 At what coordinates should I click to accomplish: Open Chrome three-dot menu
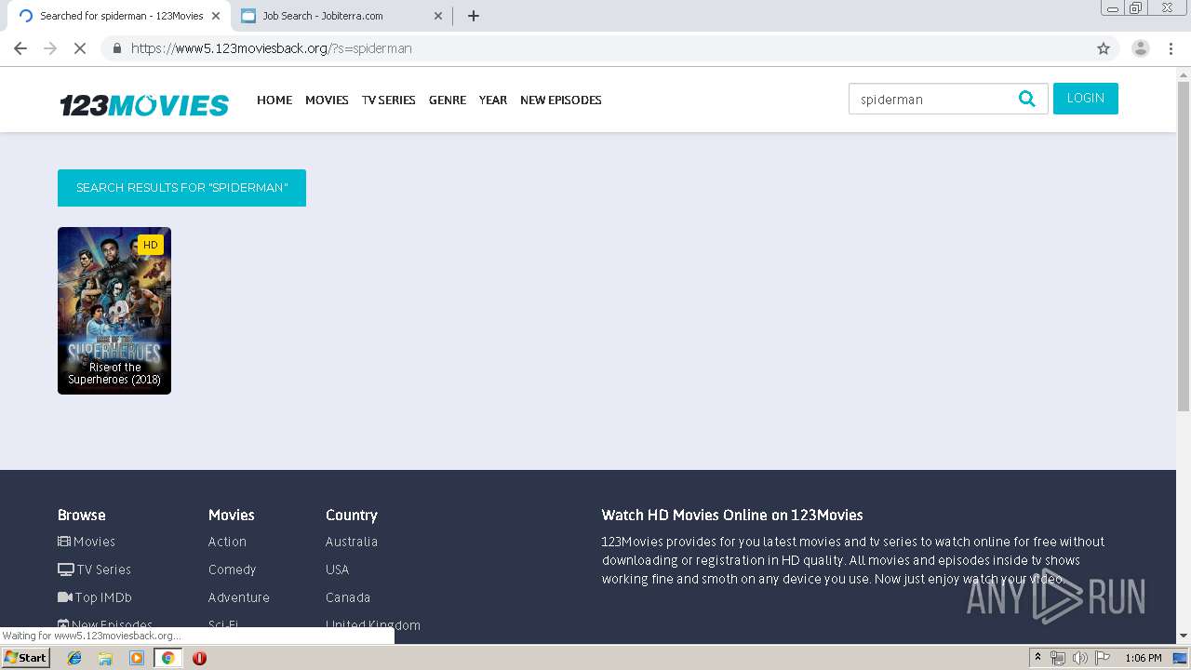pos(1171,48)
